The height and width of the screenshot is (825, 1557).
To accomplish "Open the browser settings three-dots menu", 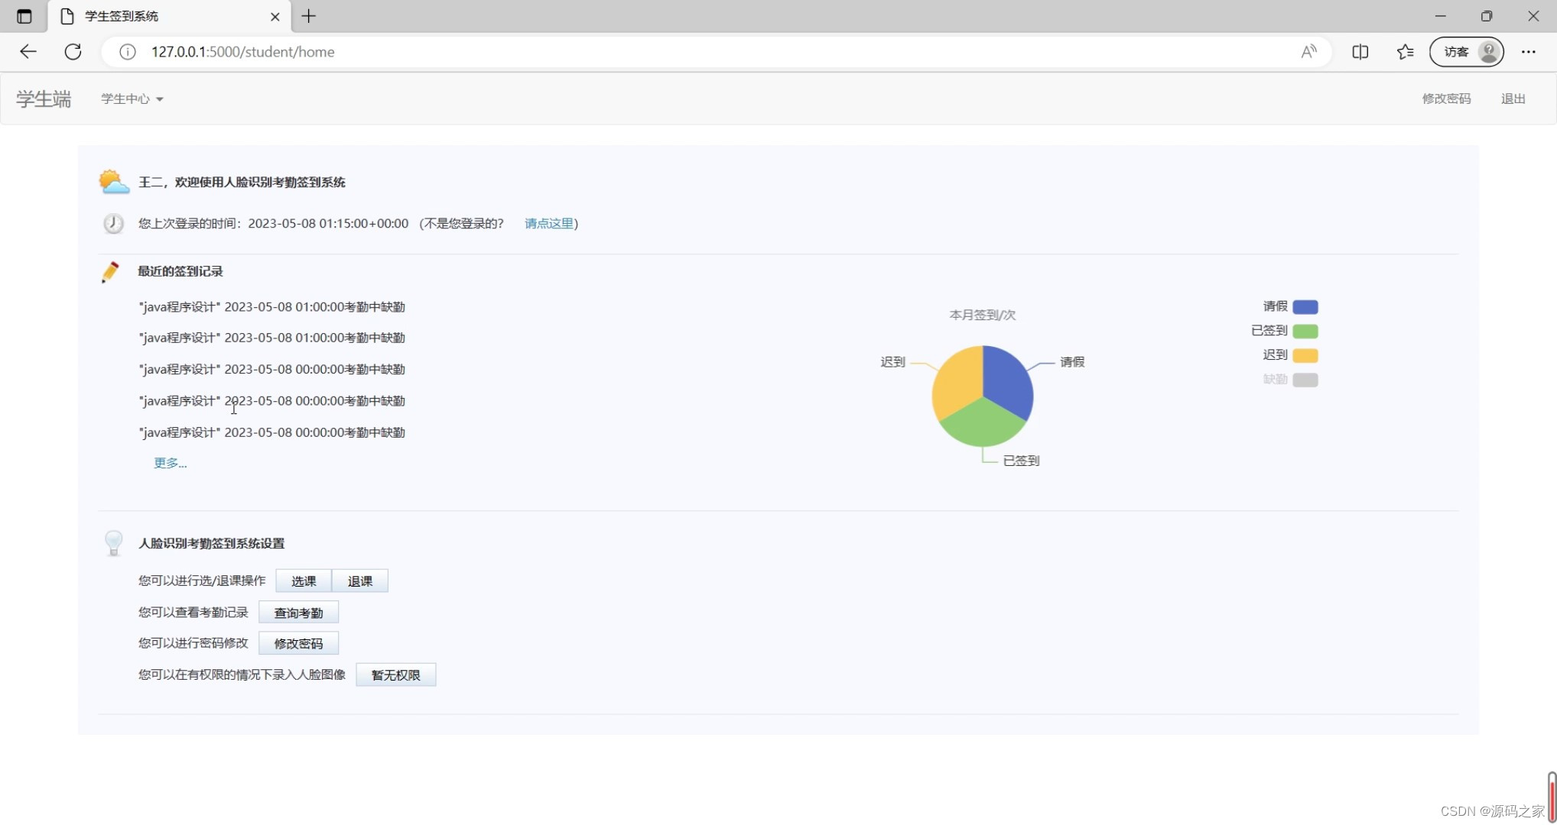I will tap(1528, 52).
